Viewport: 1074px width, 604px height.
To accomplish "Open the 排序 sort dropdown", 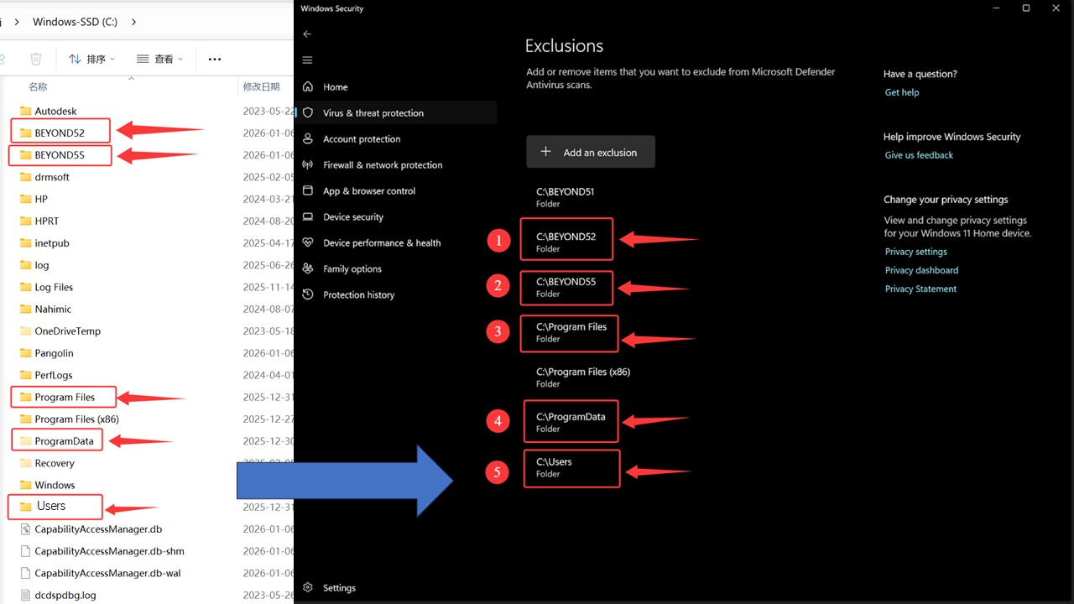I will click(x=91, y=59).
